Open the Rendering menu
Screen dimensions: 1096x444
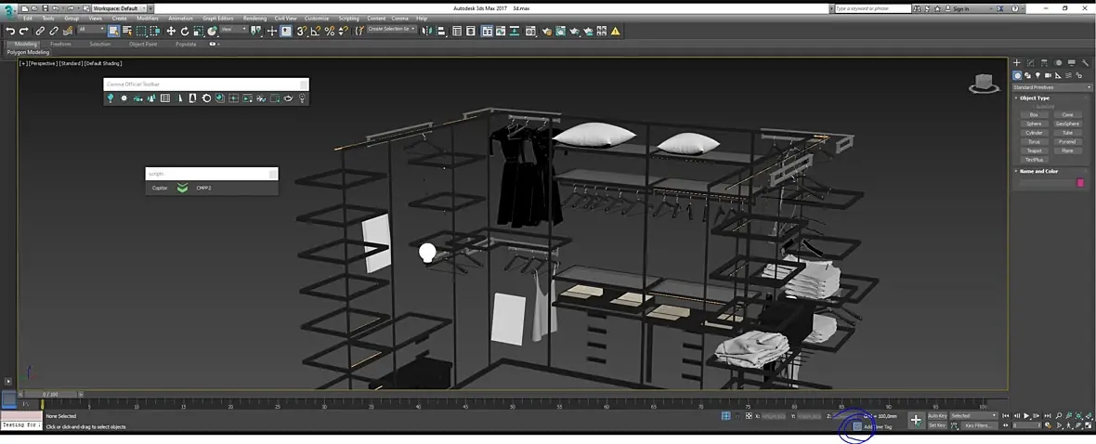pos(254,19)
